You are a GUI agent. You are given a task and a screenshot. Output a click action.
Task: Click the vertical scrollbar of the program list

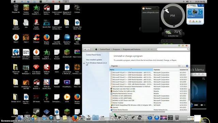click(x=189, y=95)
